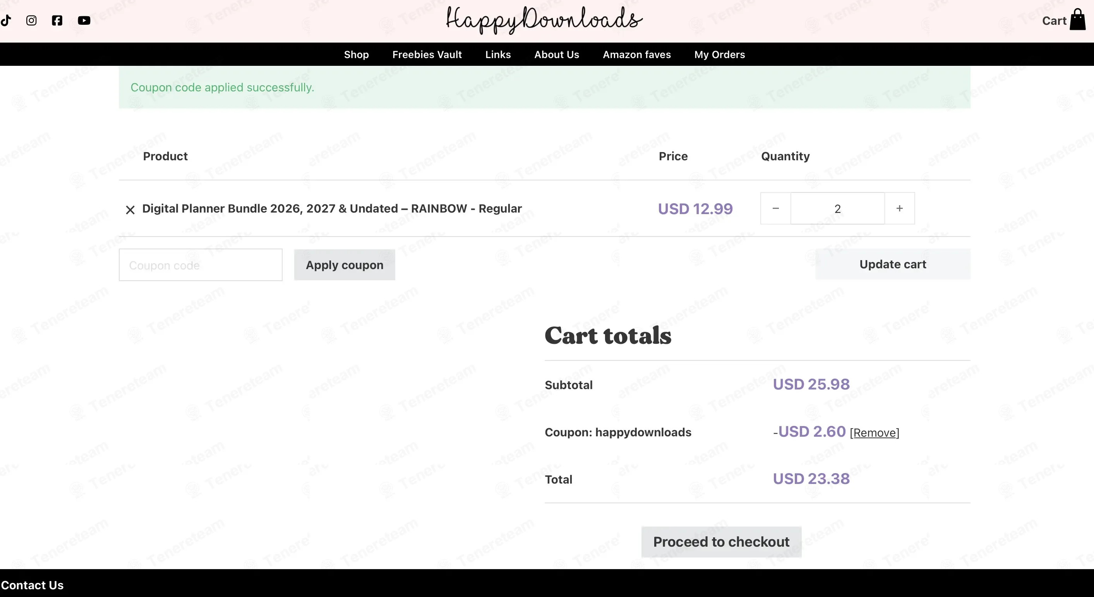Open the YouTube social icon
The height and width of the screenshot is (597, 1094).
[x=84, y=21]
